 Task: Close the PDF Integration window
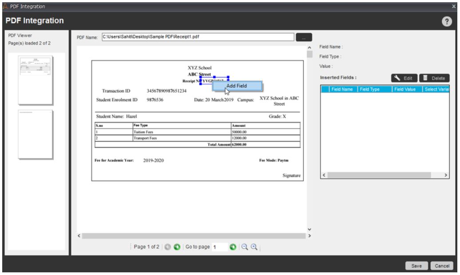(453, 6)
